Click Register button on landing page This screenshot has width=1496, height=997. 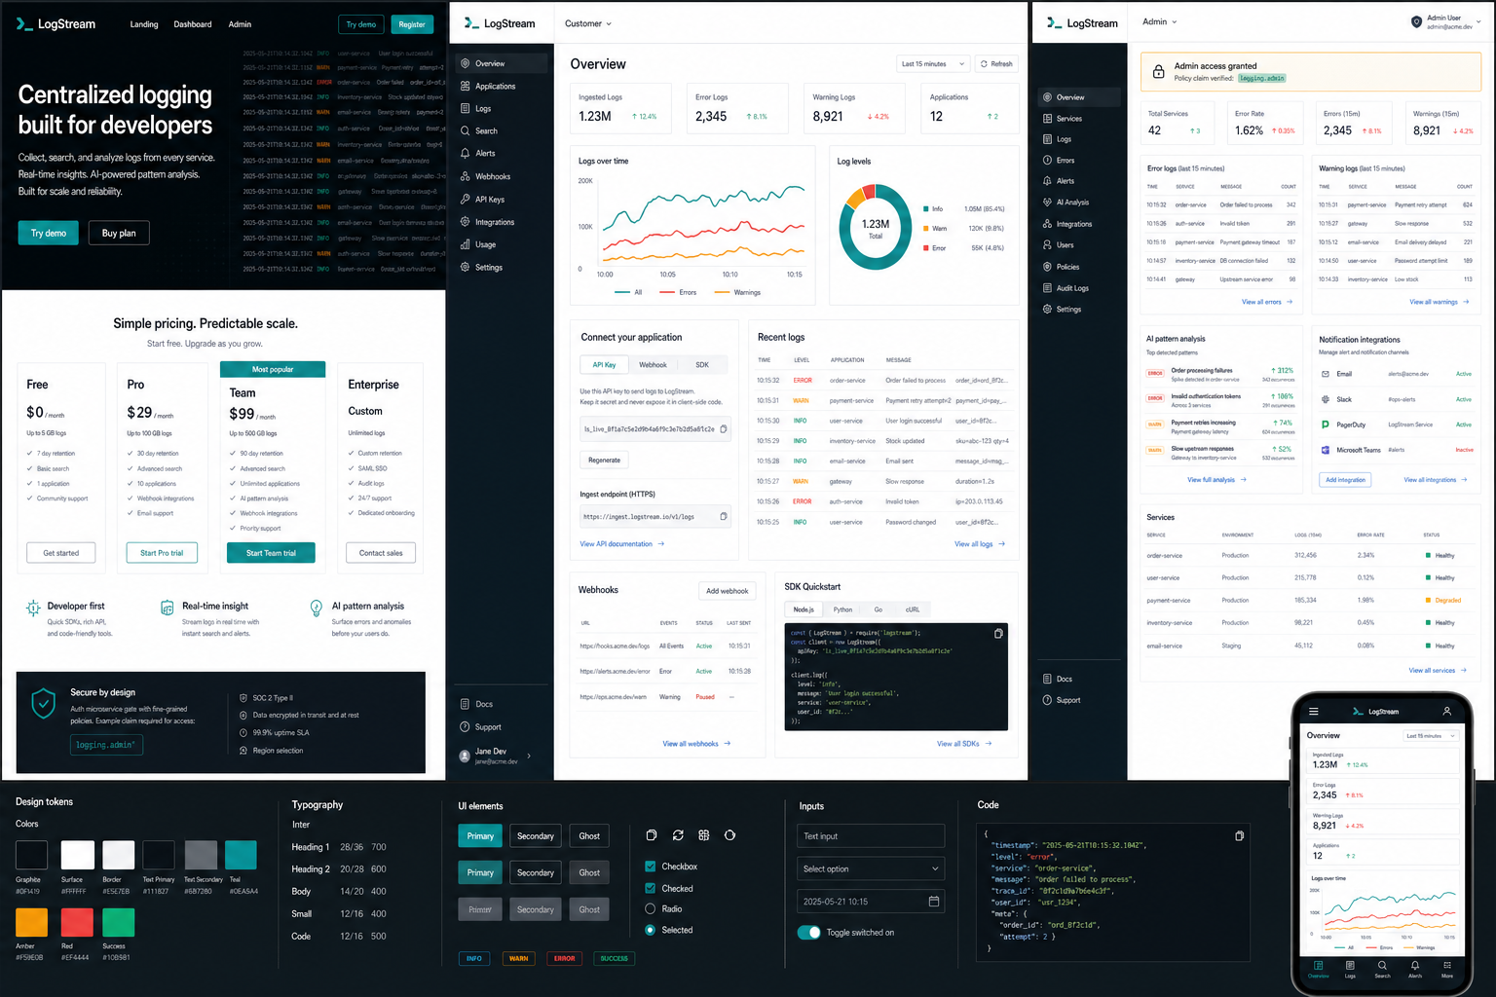click(412, 24)
